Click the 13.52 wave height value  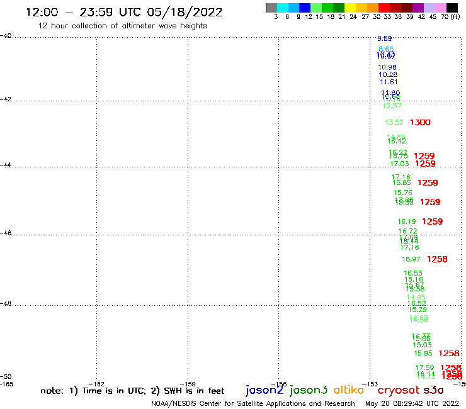(x=394, y=122)
